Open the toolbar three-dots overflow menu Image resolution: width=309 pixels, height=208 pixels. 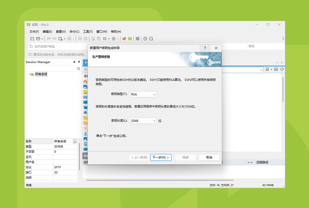pos(283,38)
